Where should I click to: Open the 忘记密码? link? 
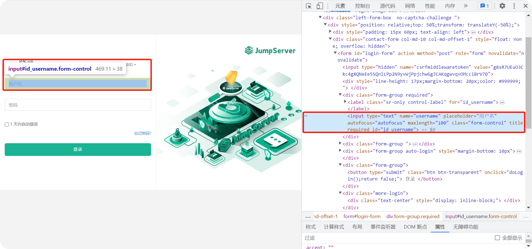pos(142,133)
